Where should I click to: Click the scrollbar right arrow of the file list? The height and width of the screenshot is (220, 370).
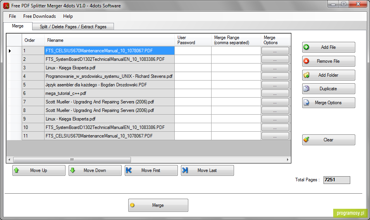tap(287, 160)
